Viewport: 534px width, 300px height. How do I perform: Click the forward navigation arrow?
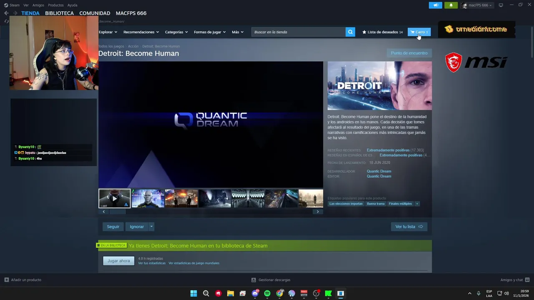coord(15,13)
